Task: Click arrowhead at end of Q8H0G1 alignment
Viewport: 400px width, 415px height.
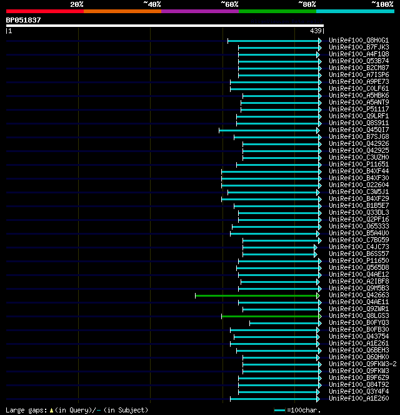Action: (319, 41)
